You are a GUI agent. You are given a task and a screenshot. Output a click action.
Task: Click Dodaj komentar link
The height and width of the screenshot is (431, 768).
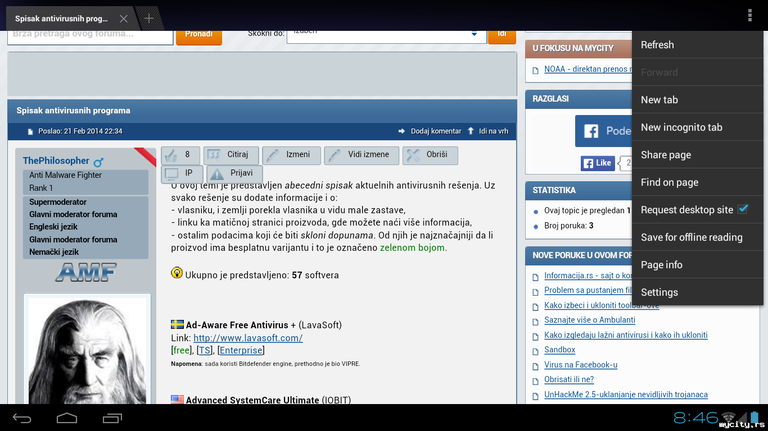click(436, 131)
